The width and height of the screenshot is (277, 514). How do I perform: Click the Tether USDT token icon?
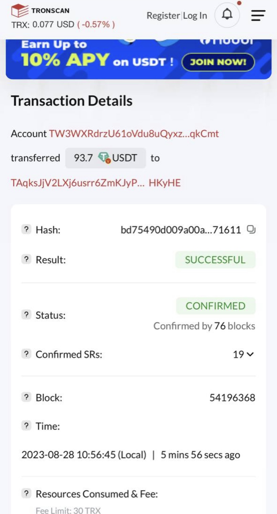click(x=104, y=158)
